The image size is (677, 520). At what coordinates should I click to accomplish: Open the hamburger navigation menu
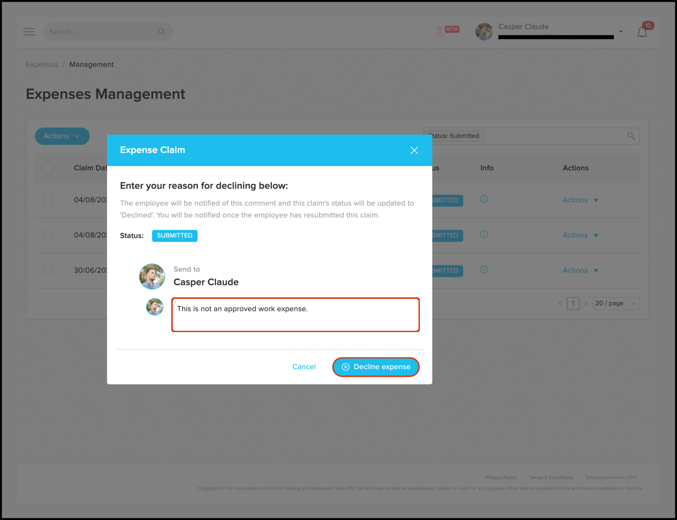(29, 32)
